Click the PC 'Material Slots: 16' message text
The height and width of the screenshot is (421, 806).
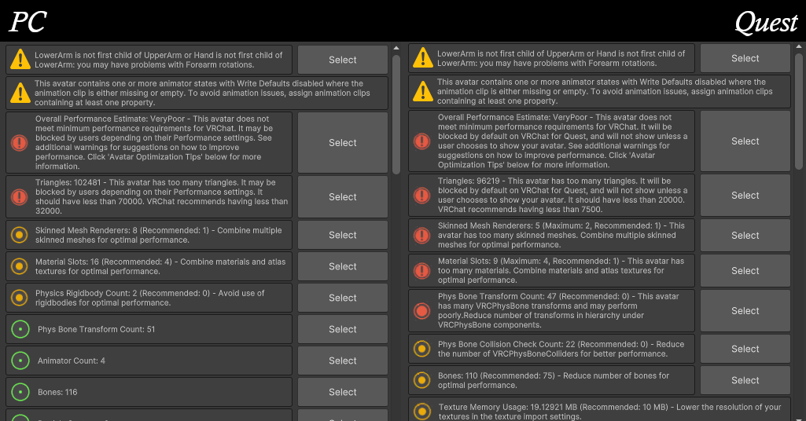click(x=160, y=266)
